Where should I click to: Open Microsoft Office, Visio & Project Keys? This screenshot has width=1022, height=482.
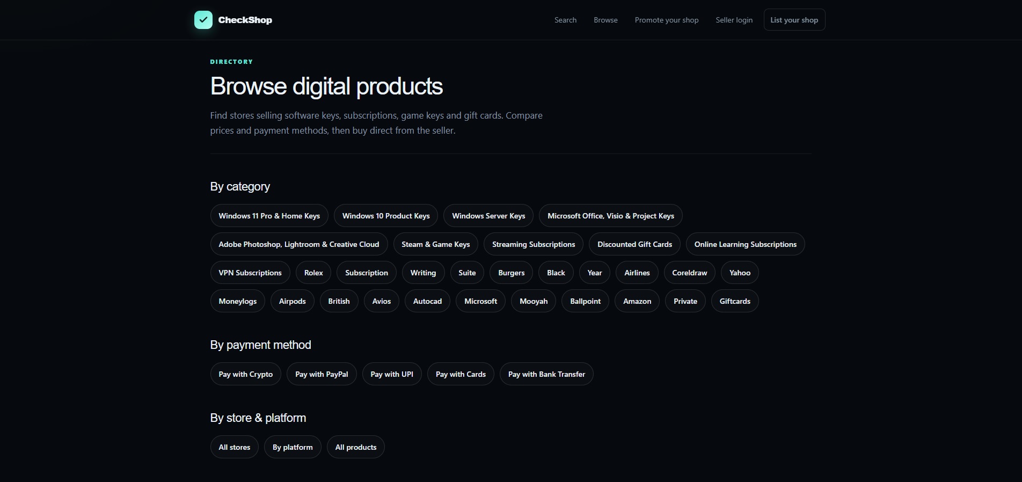pyautogui.click(x=611, y=216)
